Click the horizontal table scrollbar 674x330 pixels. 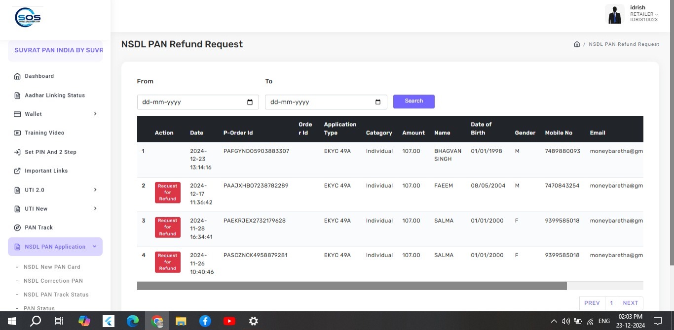pos(351,286)
